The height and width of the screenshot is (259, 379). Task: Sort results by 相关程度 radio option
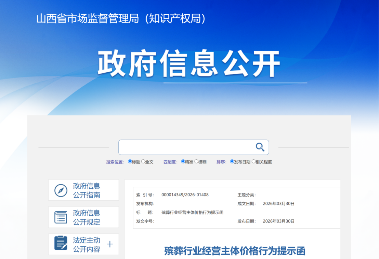pos(253,162)
